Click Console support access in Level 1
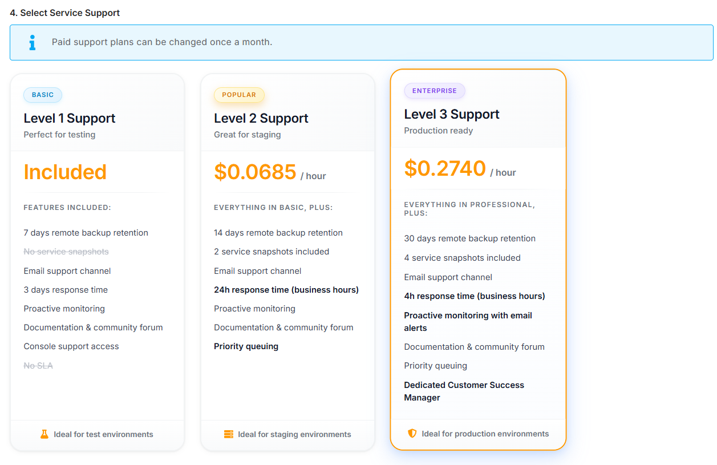717x465 pixels. (x=71, y=346)
